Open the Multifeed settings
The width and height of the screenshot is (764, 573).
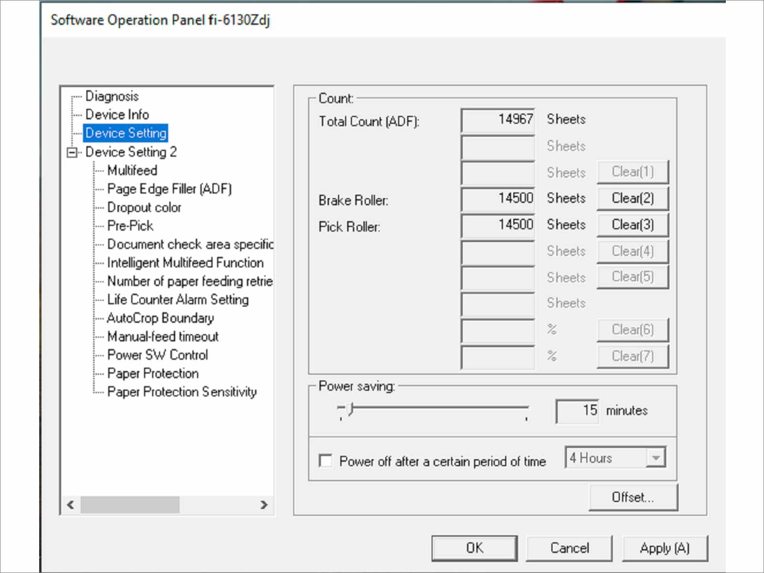132,170
